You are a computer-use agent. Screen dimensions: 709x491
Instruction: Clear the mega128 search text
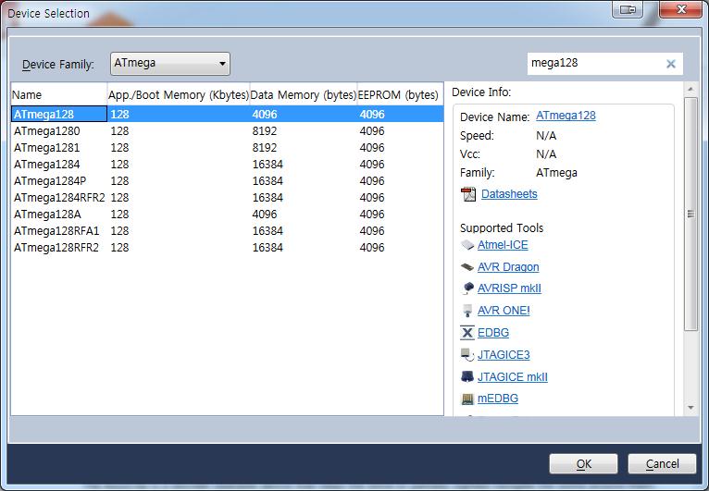pos(671,64)
